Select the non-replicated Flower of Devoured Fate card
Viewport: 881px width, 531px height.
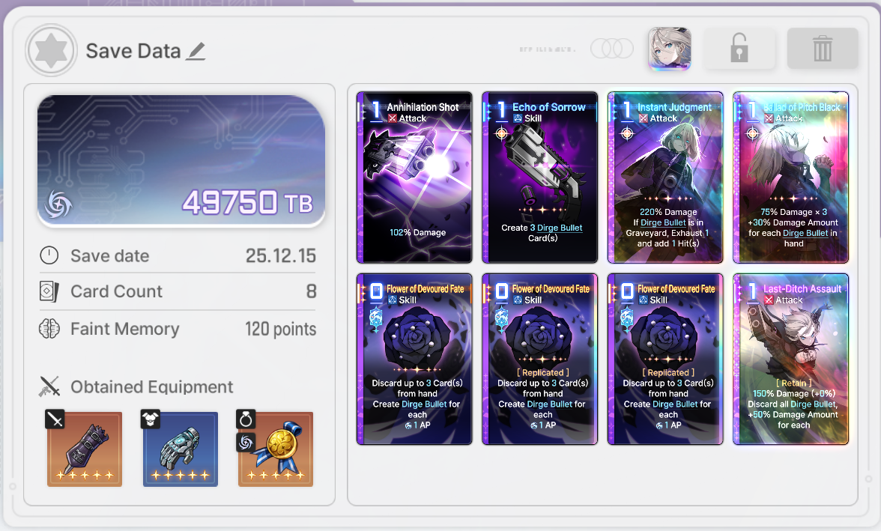coord(415,359)
